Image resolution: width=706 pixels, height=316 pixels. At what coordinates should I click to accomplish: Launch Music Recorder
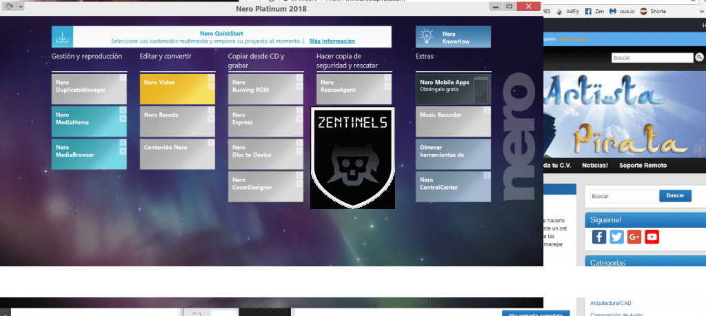[x=453, y=121]
